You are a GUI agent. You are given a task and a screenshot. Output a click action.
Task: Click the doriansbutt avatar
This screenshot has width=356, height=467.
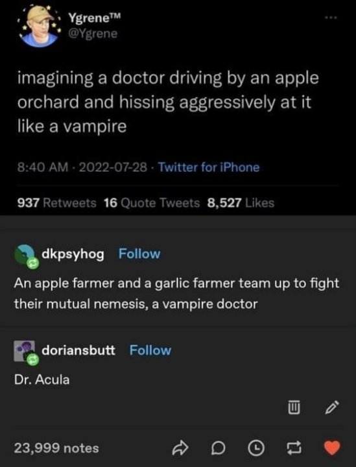tap(26, 353)
